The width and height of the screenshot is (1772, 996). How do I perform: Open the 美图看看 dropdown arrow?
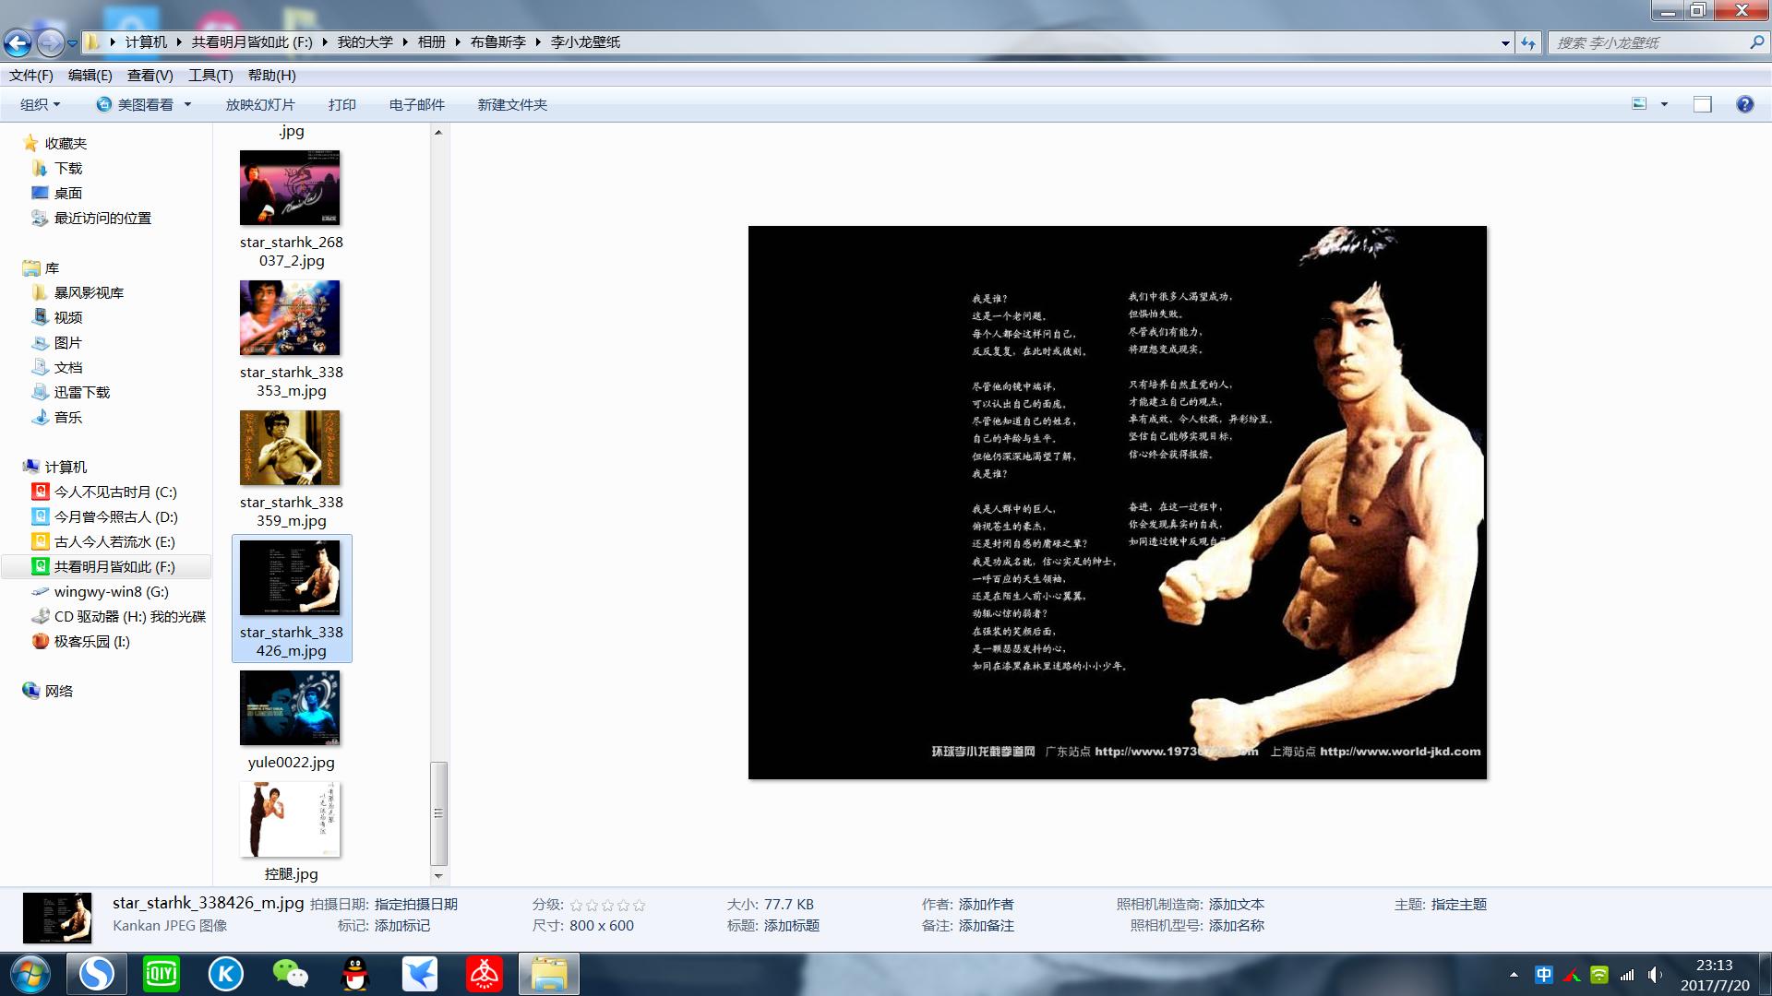[x=187, y=104]
